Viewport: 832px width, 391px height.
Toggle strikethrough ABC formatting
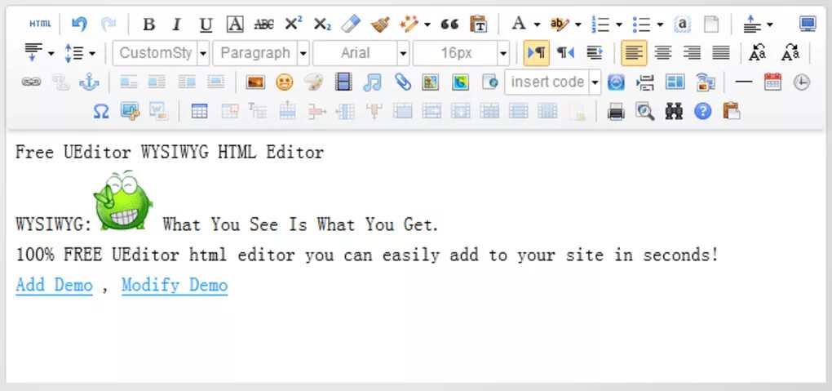point(263,24)
